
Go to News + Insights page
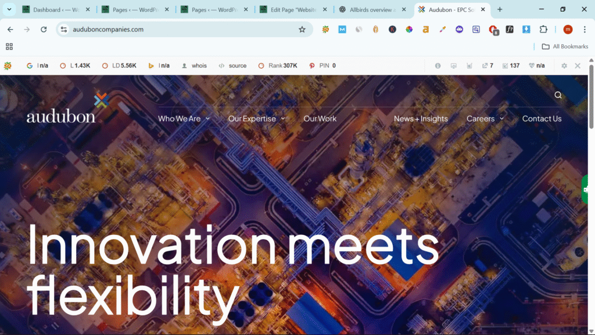point(421,119)
